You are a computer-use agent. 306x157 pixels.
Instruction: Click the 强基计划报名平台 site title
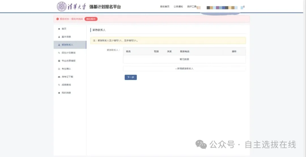click(x=105, y=7)
